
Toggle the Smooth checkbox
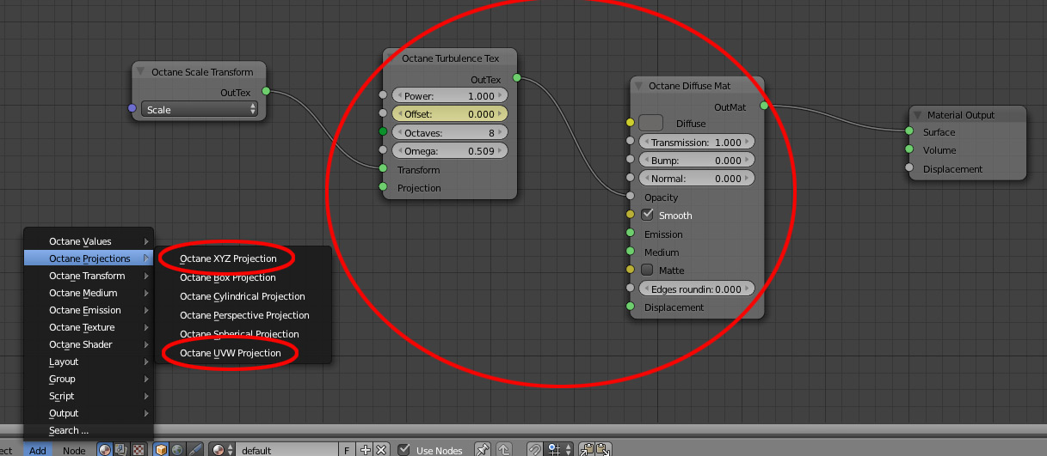pos(648,215)
